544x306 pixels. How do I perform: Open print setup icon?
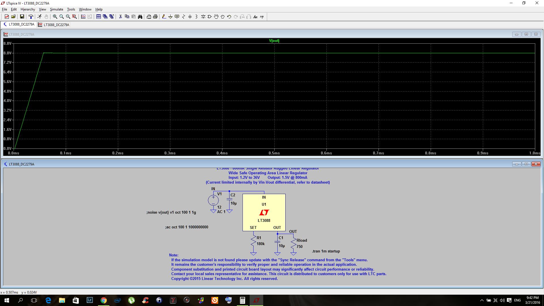click(x=149, y=17)
